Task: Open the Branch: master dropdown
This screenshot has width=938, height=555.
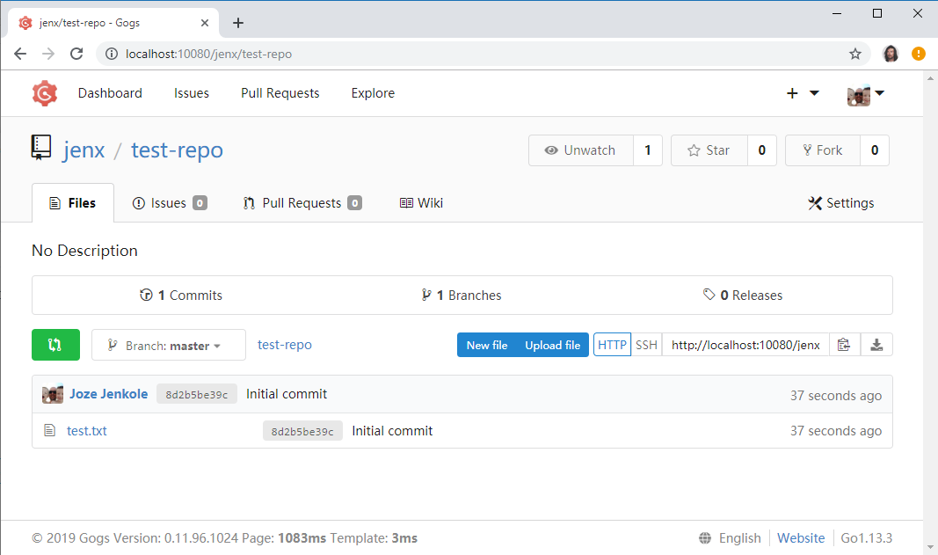Action: tap(168, 344)
